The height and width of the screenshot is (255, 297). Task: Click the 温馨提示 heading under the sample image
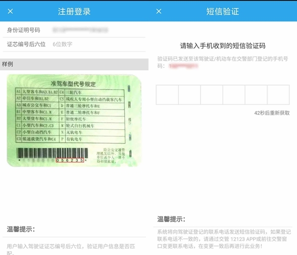[21, 229]
